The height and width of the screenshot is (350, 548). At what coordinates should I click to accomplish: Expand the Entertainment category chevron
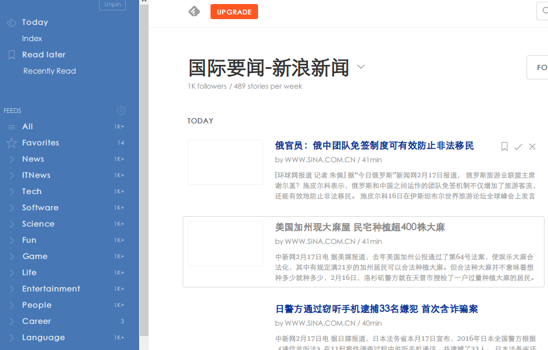(x=12, y=289)
